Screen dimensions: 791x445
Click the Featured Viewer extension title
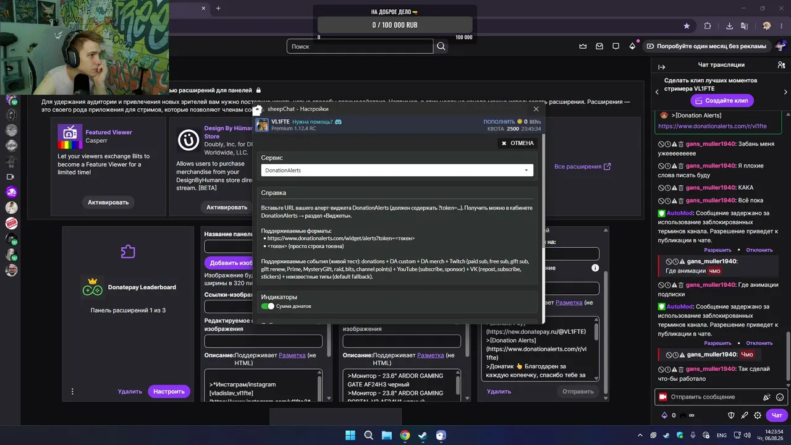pos(109,132)
